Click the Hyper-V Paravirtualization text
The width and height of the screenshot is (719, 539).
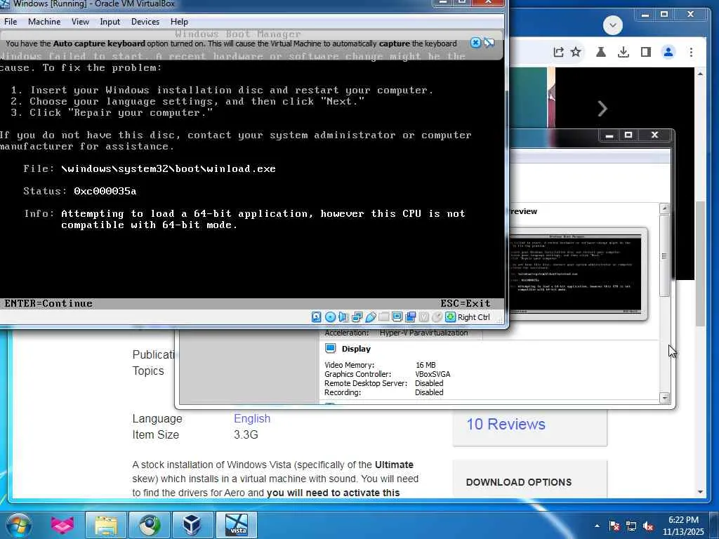(x=423, y=333)
